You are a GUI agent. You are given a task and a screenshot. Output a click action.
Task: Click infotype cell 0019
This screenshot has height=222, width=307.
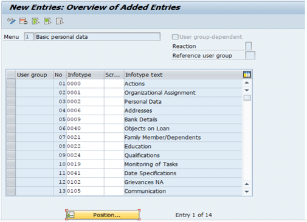pos(85,164)
